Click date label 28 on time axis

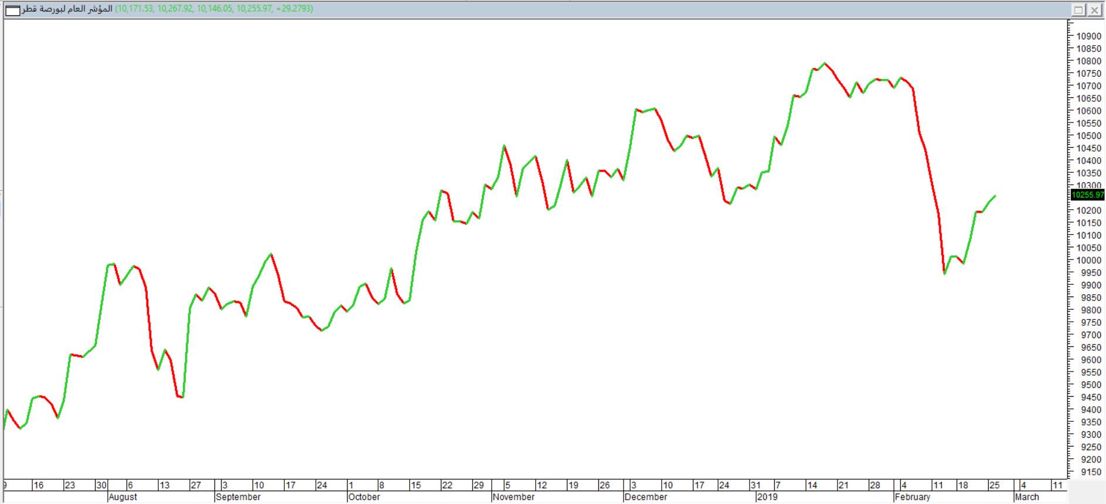(875, 485)
